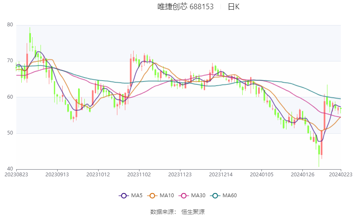
Task: Click the pink MA30 legend circle icon
Action: click(184, 196)
